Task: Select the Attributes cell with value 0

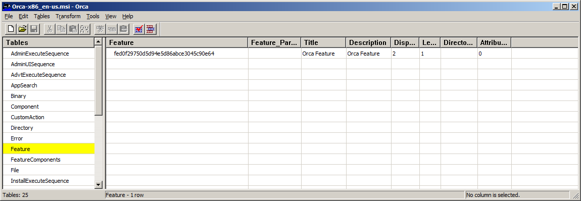Action: pos(494,54)
